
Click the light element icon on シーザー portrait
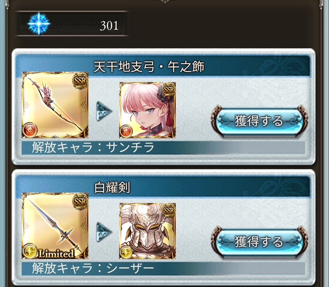tap(126, 252)
